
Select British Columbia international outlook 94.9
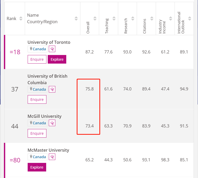point(184,89)
